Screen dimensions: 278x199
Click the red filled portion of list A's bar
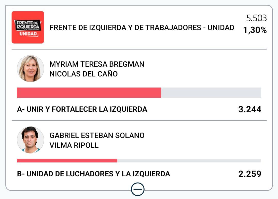click(89, 93)
